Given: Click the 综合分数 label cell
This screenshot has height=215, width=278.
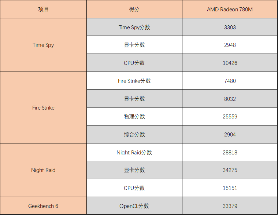Looking at the screenshot, I should click(x=134, y=134).
